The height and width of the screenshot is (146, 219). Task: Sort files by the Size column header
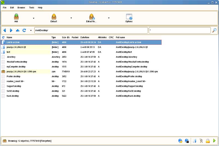tap(66, 37)
